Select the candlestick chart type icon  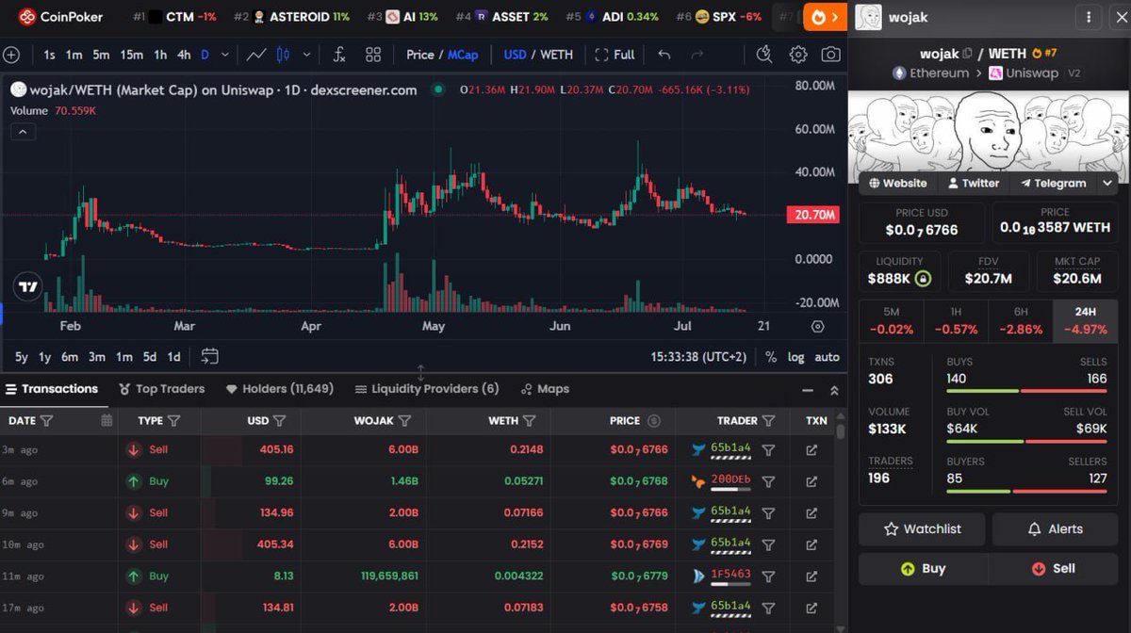tap(282, 55)
